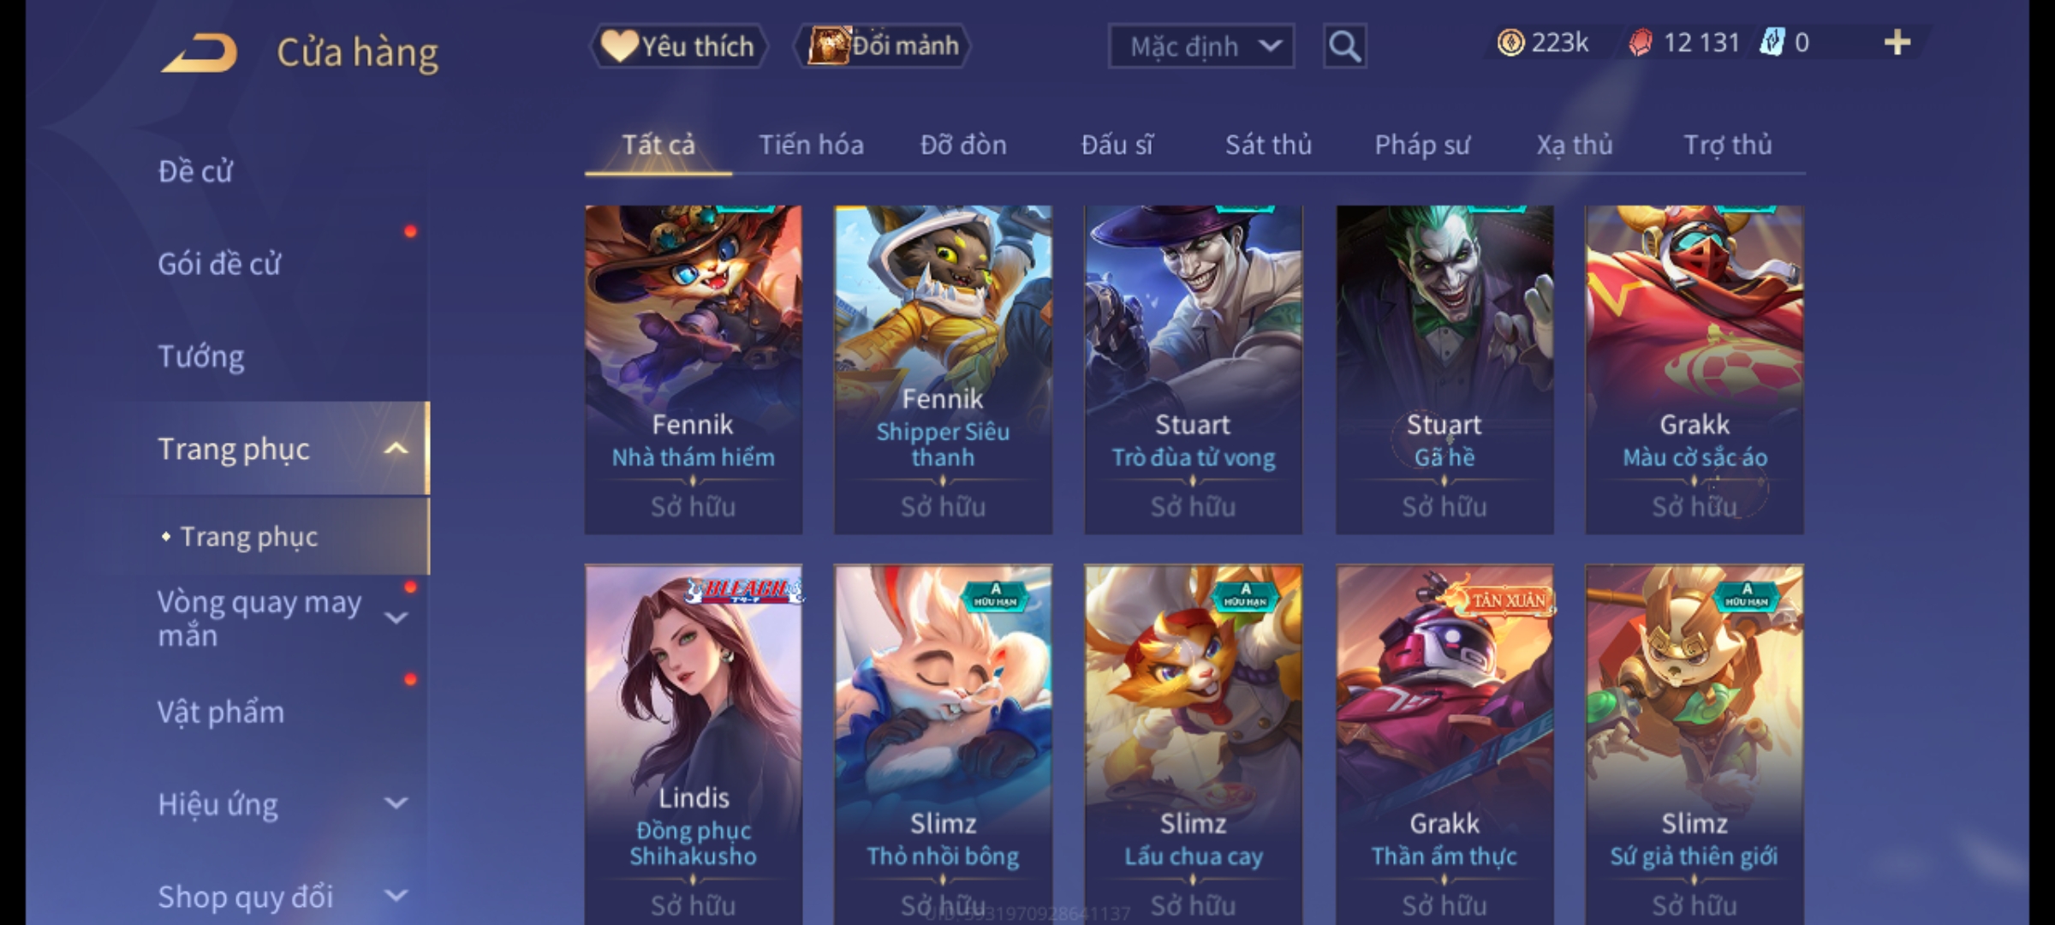This screenshot has height=925, width=2055.
Task: Tap the back arrow beside Cửa hàng
Action: 199,53
